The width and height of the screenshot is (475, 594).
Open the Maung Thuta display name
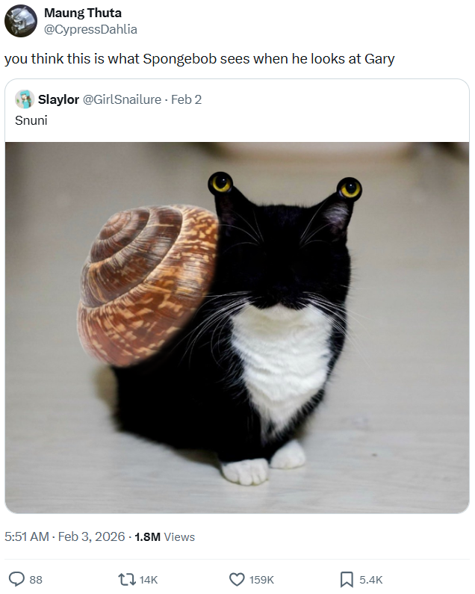83,13
